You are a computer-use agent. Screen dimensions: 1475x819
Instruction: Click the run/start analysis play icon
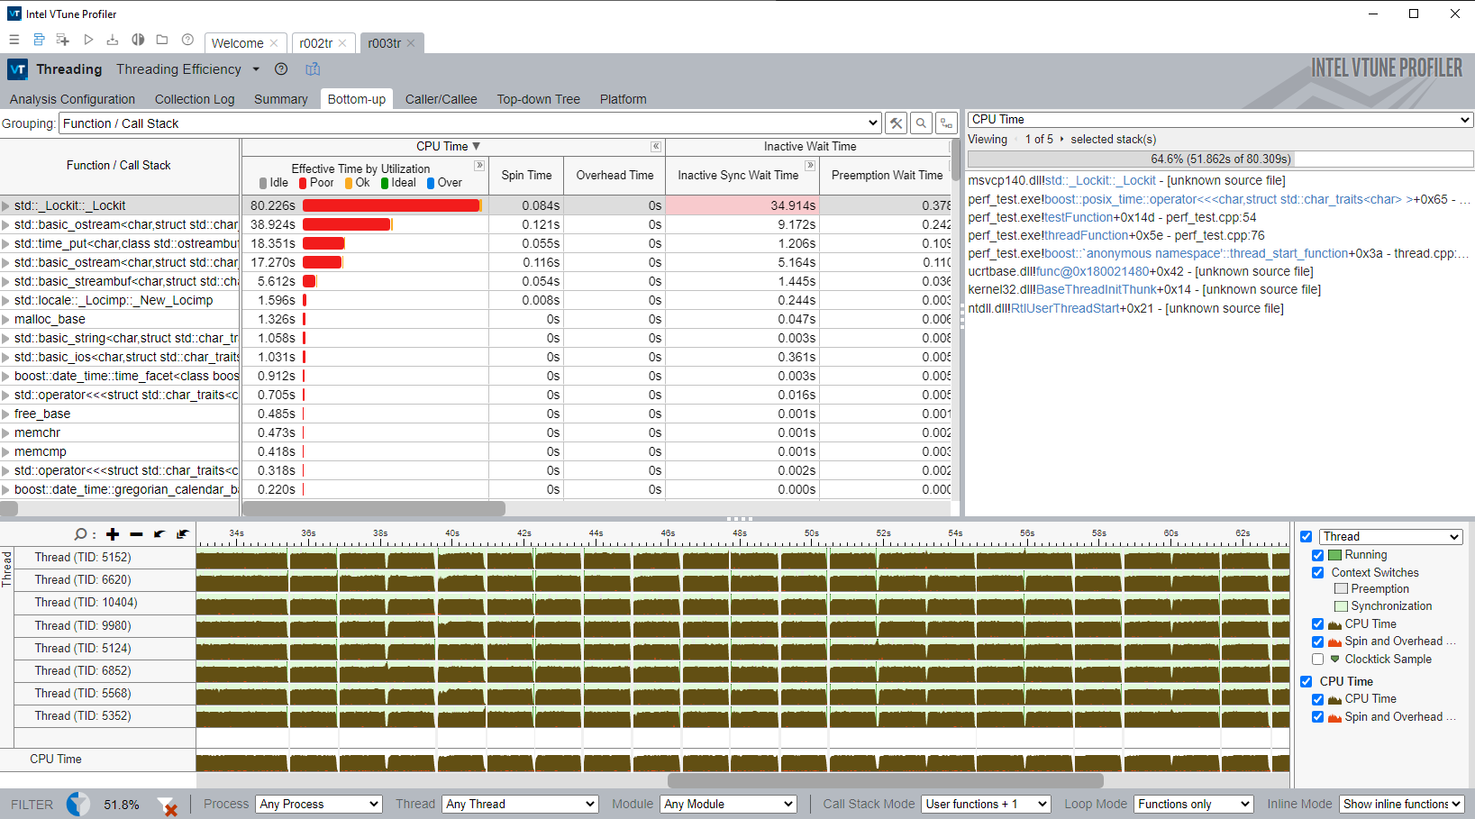click(88, 40)
